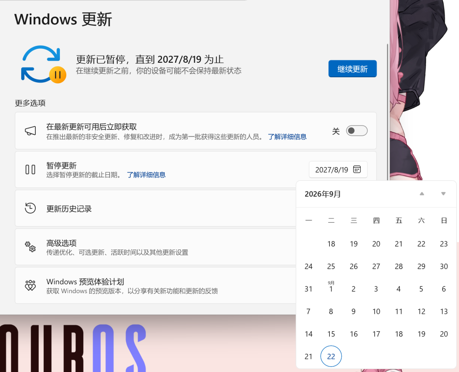The height and width of the screenshot is (372, 459).
Task: Select date 26 in the calendar
Action: click(354, 266)
